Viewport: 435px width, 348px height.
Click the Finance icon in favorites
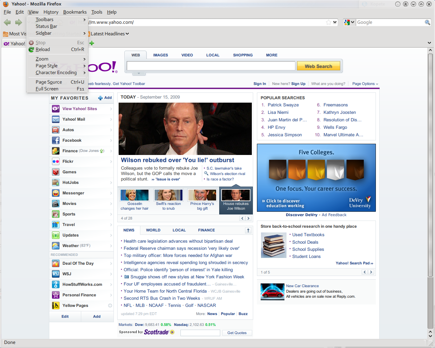pos(56,151)
